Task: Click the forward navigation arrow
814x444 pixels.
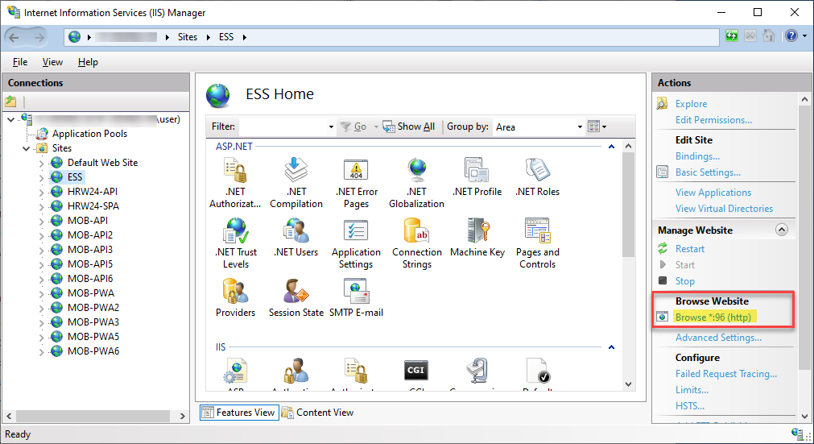Action: (39, 37)
